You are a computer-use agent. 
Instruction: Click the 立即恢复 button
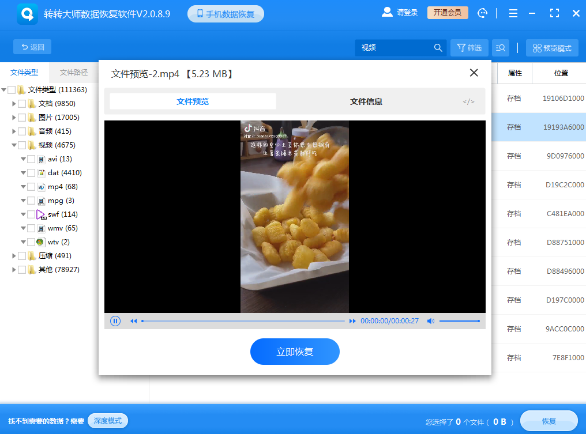pyautogui.click(x=295, y=352)
